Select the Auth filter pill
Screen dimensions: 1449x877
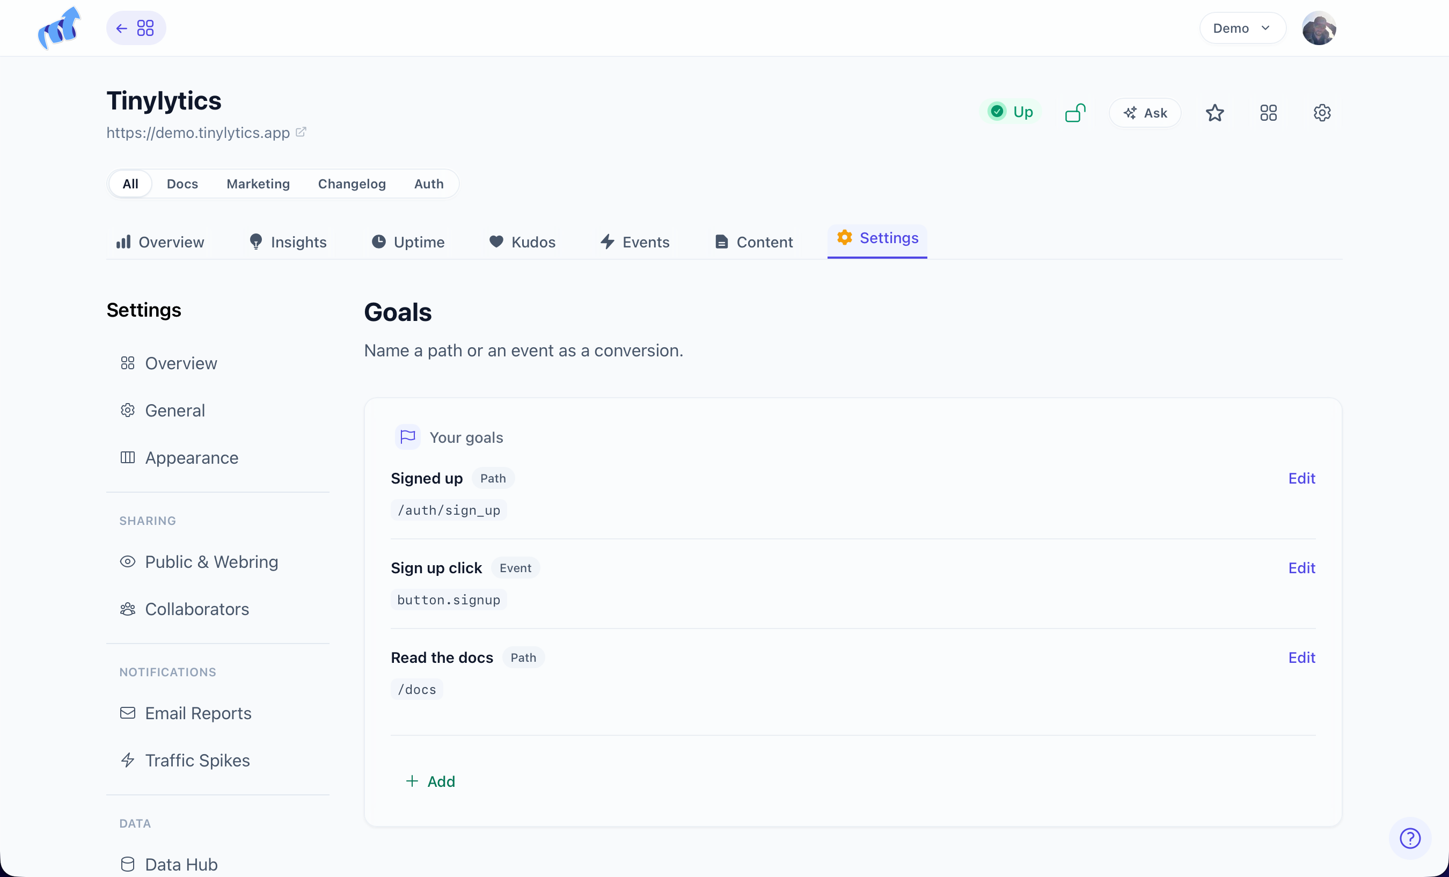point(429,184)
